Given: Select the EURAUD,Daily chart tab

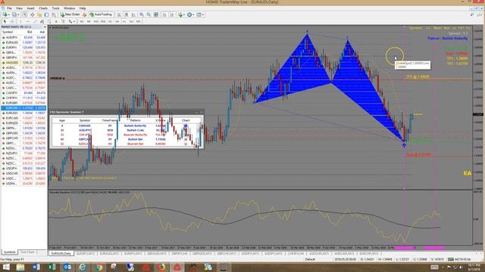Looking at the screenshot, I should (x=61, y=254).
